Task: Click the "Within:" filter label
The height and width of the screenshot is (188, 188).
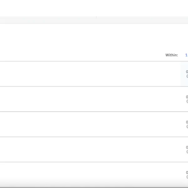Action: (x=172, y=55)
